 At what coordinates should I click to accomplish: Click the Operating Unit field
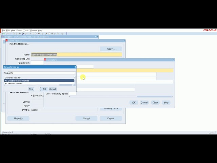(x=77, y=59)
